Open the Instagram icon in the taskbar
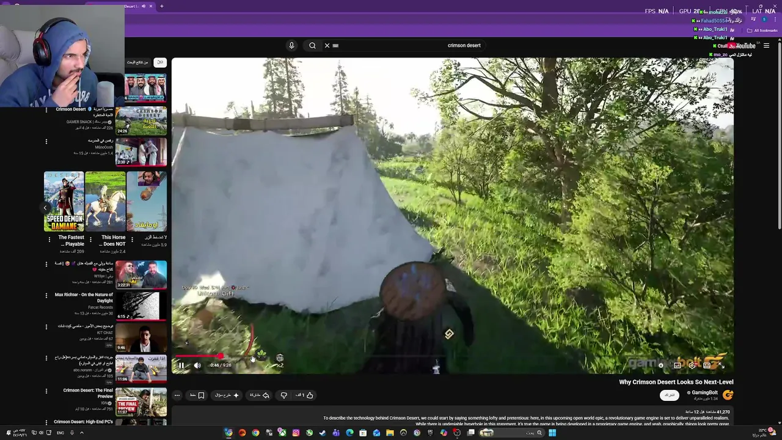Screen dimensions: 782x440 296,433
